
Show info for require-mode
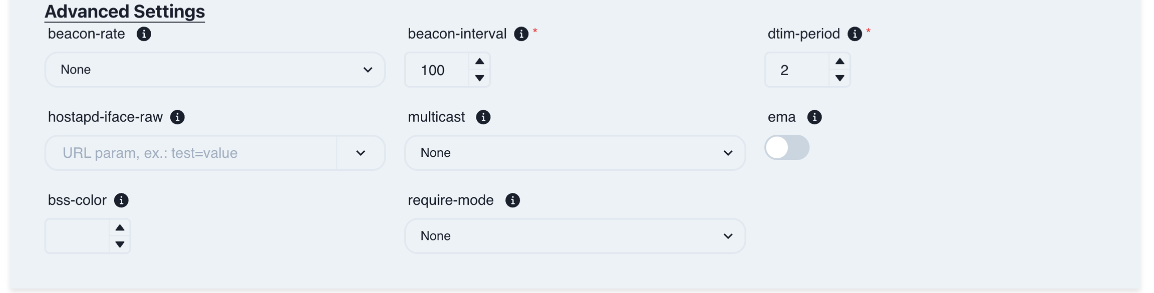coord(512,200)
